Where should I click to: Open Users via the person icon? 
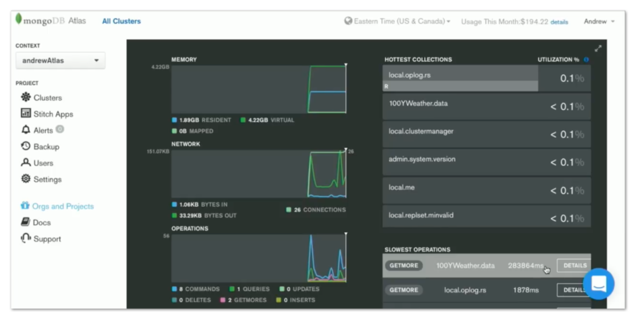pyautogui.click(x=26, y=162)
